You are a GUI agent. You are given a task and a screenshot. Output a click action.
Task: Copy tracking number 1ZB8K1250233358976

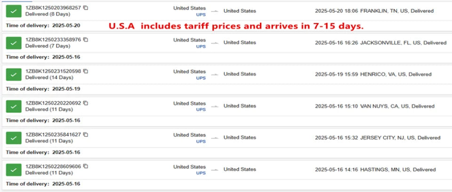pyautogui.click(x=86, y=39)
